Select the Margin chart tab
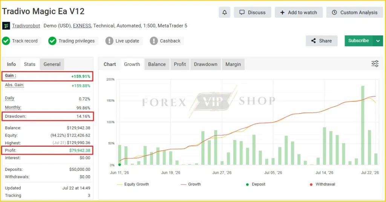The height and width of the screenshot is (202, 386). (x=233, y=64)
